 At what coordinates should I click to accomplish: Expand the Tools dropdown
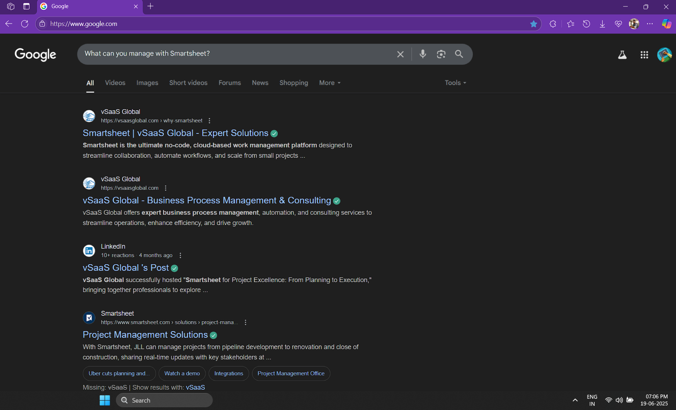455,83
